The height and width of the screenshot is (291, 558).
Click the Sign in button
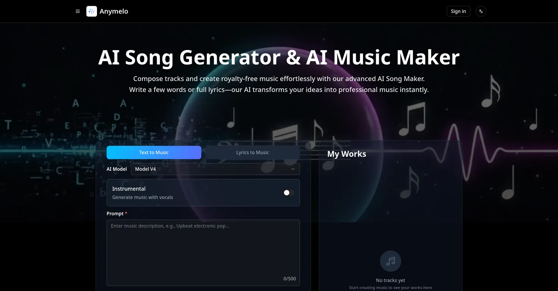coord(458,11)
